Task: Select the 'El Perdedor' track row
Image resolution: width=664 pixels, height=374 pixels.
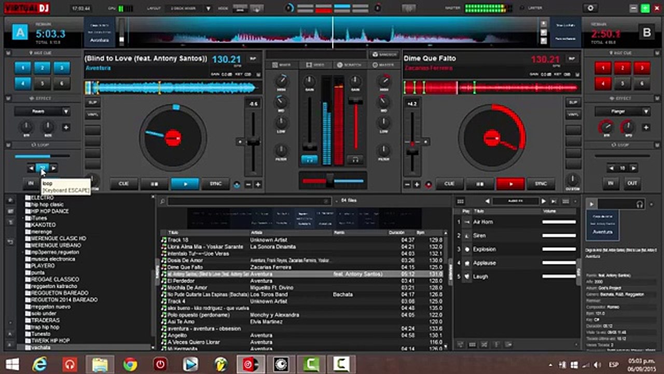Action: point(303,280)
